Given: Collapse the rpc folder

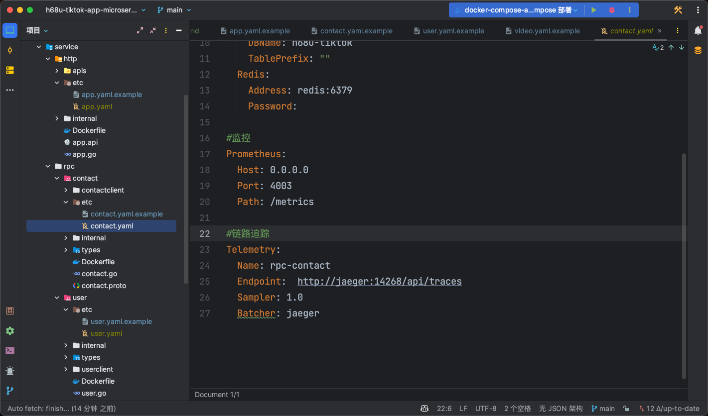Looking at the screenshot, I should 48,166.
